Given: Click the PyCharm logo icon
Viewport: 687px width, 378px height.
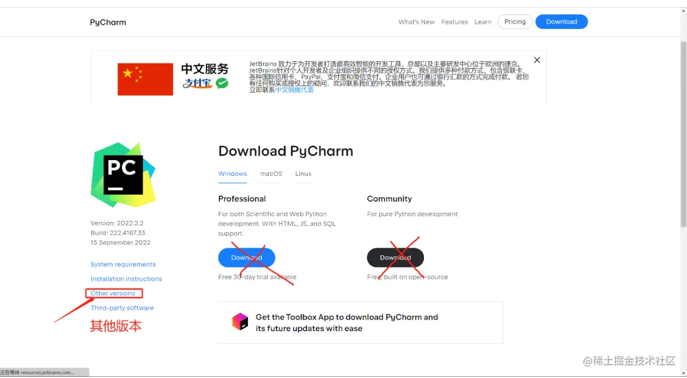Looking at the screenshot, I should pos(123,175).
